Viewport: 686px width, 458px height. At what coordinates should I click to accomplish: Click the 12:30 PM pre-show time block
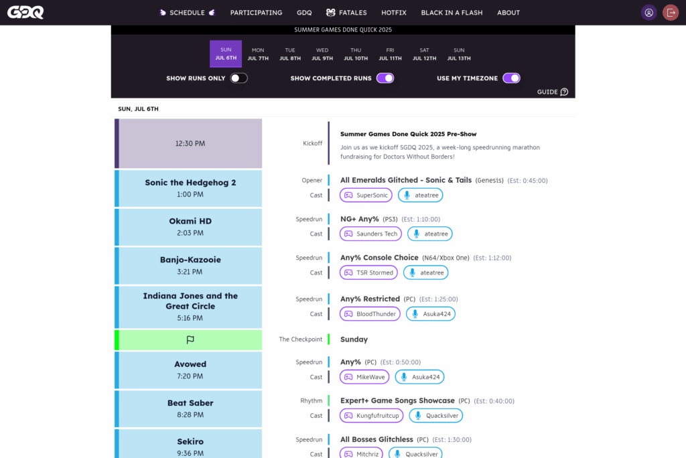(x=190, y=143)
